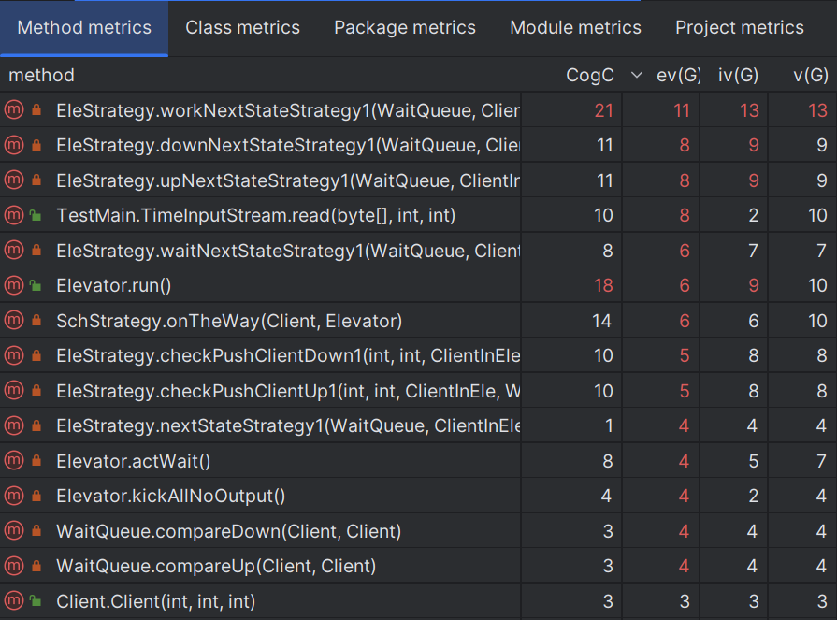Click green unlocked icon next to Elevator.run()
This screenshot has height=620, width=837.
click(x=36, y=286)
